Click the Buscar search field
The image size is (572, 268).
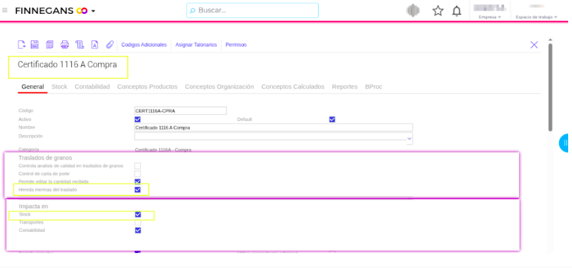[252, 10]
